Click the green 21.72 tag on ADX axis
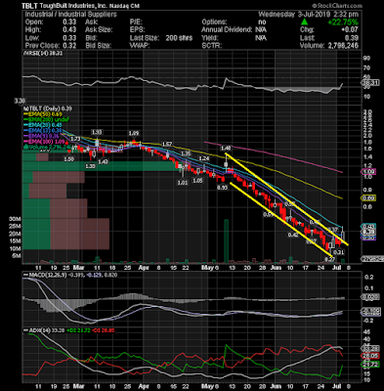This screenshot has width=384, height=391. pos(371,364)
